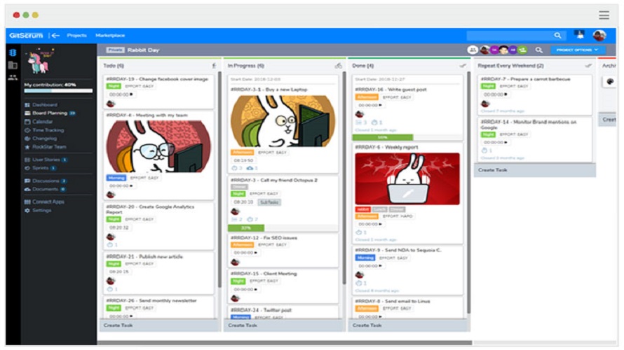Open Documents in the sidebar
Viewport: 624px width, 350px height.
[45, 189]
